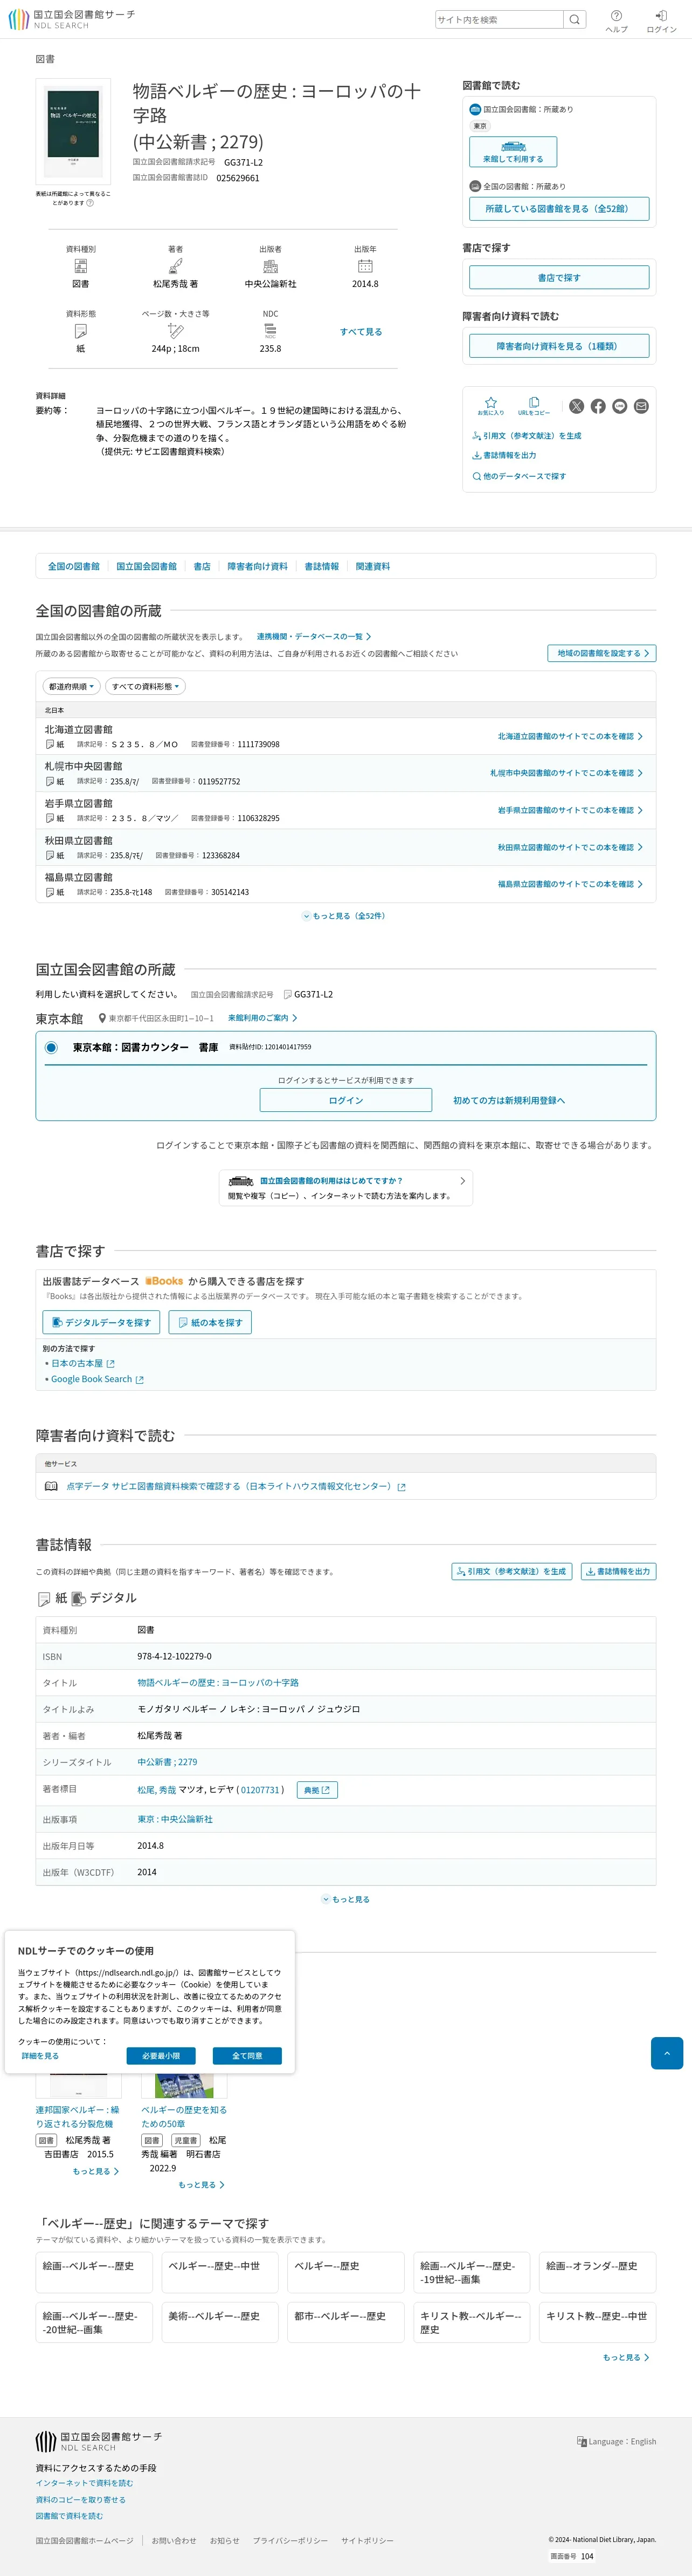
Task: Share on X (Twitter) icon
Action: pos(576,406)
